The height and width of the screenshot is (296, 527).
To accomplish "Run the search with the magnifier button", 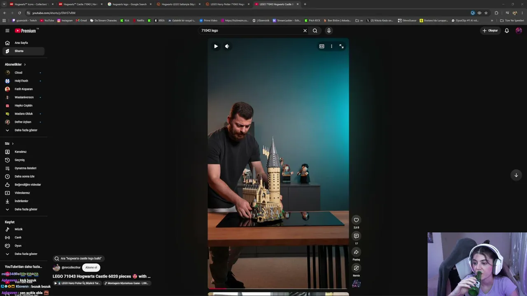I will click(315, 30).
